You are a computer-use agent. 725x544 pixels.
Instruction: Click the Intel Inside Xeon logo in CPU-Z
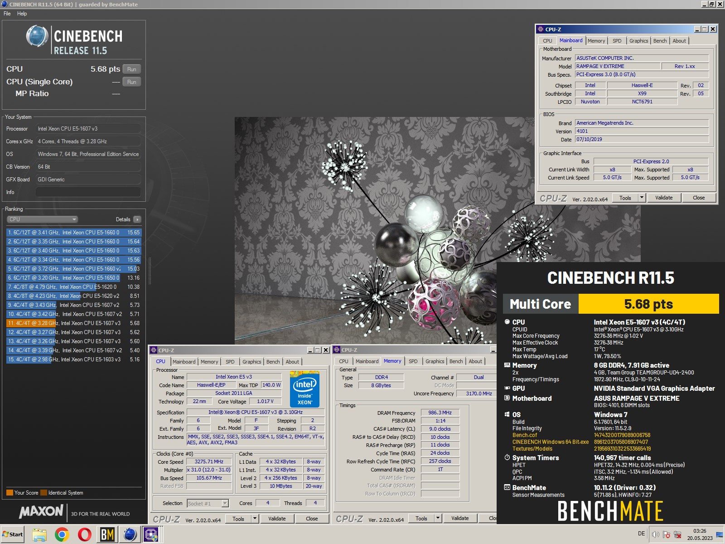304,389
